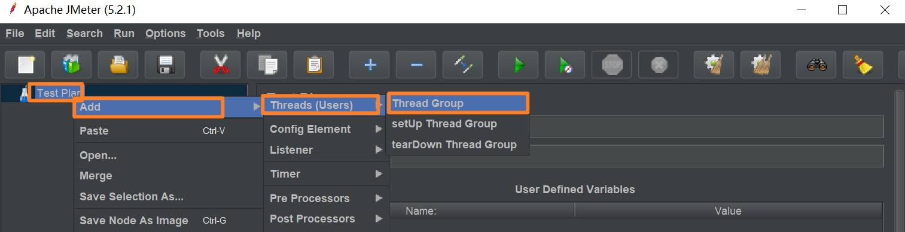Toggle tree nodes with Toggle icon
Image resolution: width=905 pixels, height=232 pixels.
[x=462, y=65]
